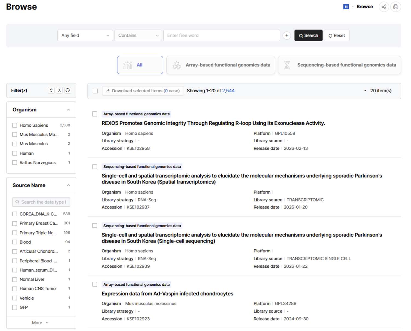Image resolution: width=411 pixels, height=331 pixels.
Task: Open the Any field dropdown
Action: click(85, 36)
